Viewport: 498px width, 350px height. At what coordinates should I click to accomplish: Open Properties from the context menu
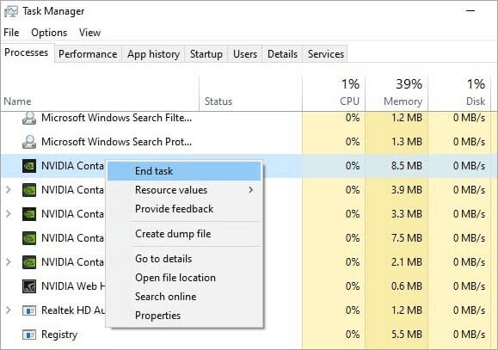point(184,316)
